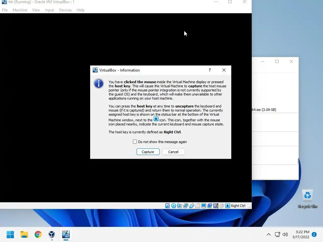
Task: Click the network adapters status icon
Action: click(x=185, y=205)
